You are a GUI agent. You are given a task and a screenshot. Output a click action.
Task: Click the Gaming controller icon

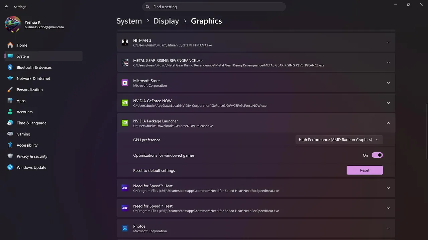point(10,134)
